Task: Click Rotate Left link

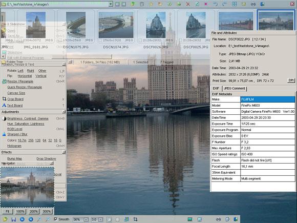Action: (x=20, y=71)
